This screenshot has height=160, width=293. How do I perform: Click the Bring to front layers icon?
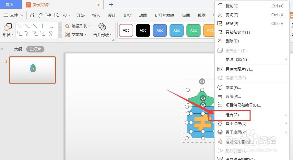(x=220, y=123)
